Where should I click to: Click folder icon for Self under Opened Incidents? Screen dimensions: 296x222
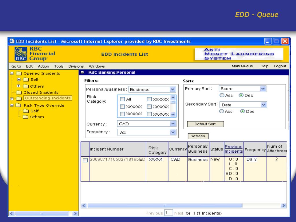coord(26,79)
